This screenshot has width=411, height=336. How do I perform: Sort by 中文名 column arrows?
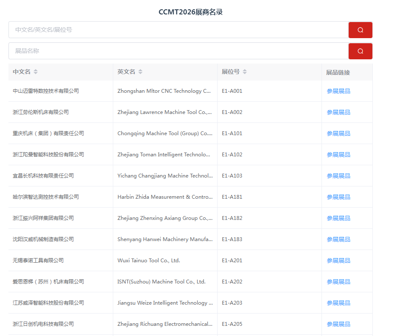pos(36,72)
